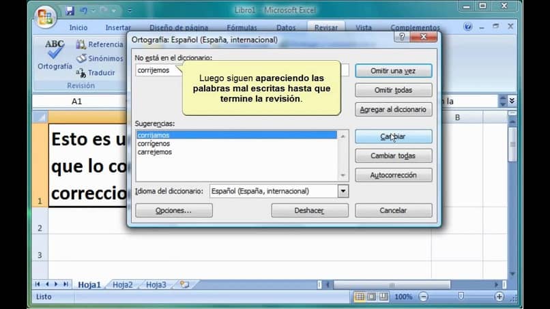Switch to Hoja3 sheet tab
The height and width of the screenshot is (309, 550).
point(156,285)
